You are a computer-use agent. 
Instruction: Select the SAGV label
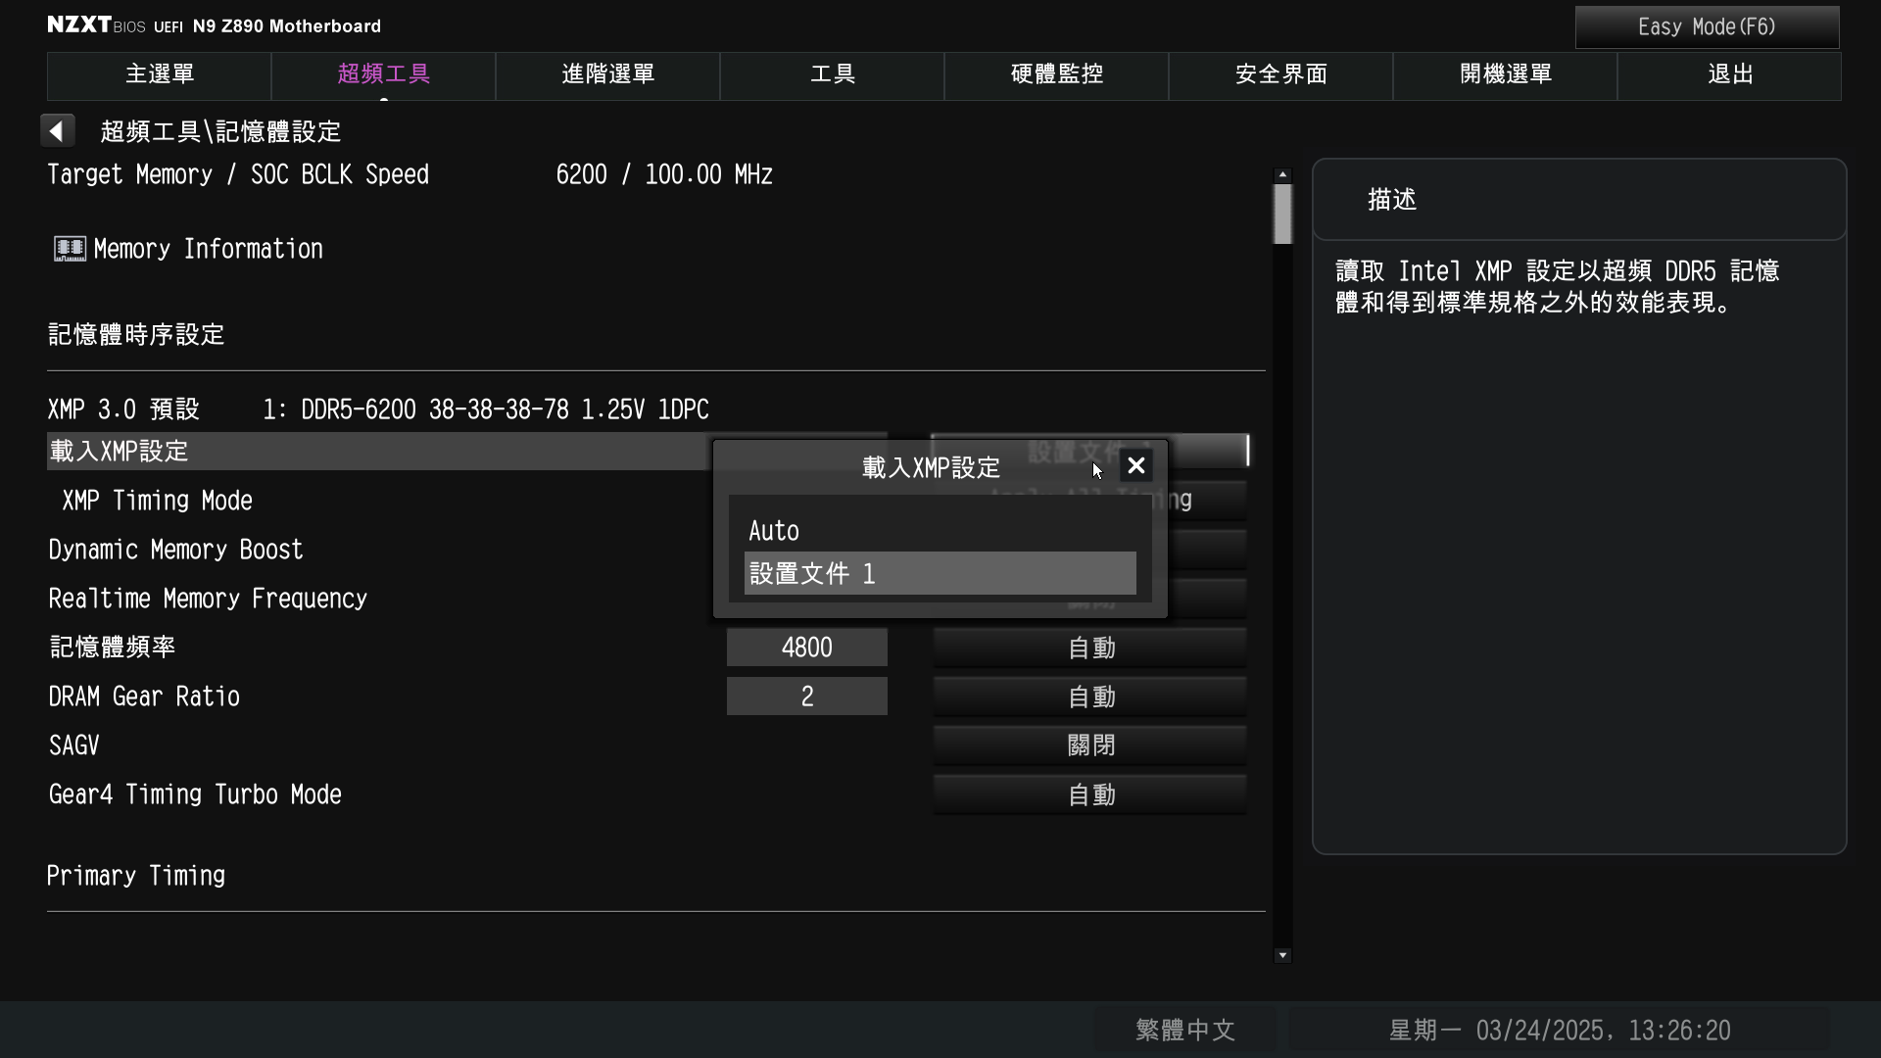(74, 745)
